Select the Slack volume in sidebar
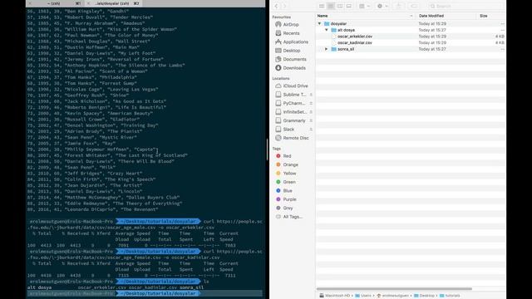Viewport: 532px width, 299px height. (x=285, y=130)
